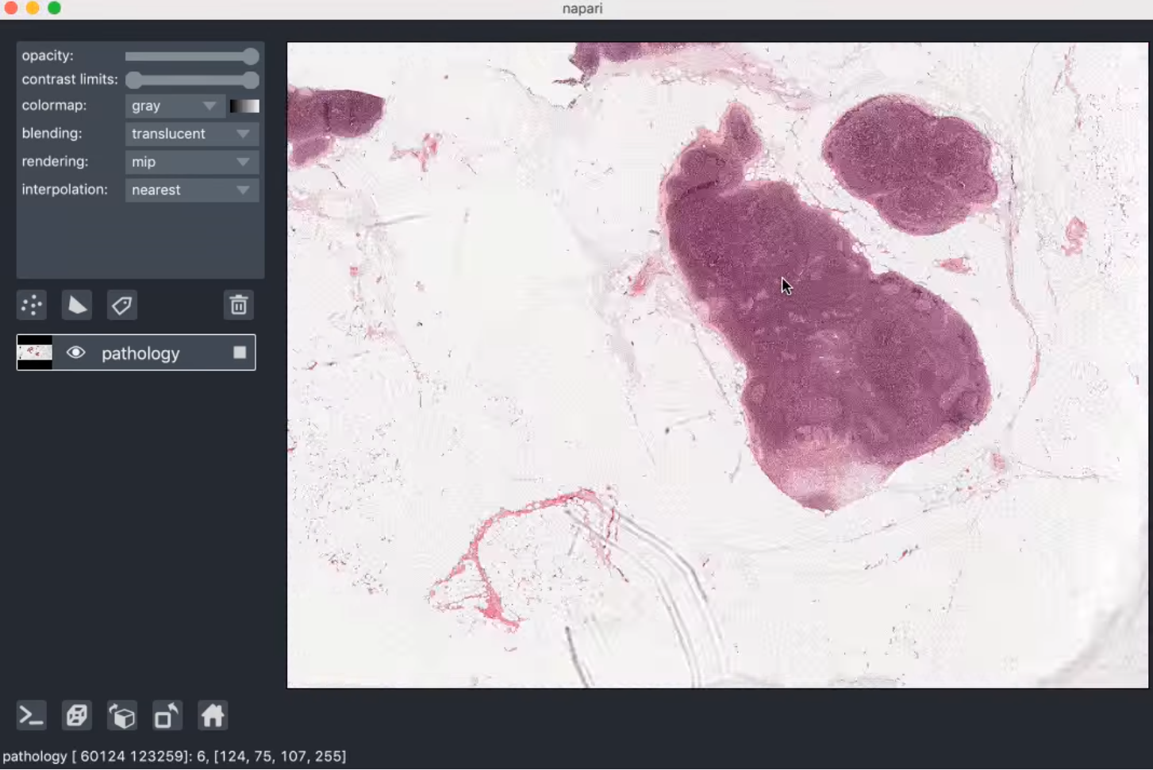The height and width of the screenshot is (770, 1153).
Task: Transpose the displayed dimensions
Action: pos(167,715)
